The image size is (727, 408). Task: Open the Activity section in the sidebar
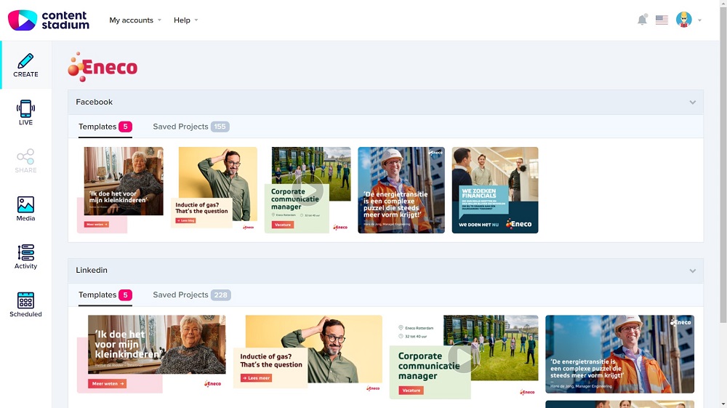tap(26, 257)
